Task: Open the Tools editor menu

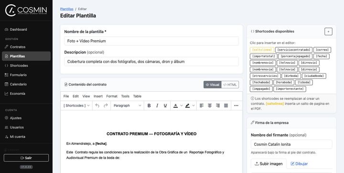Action: 125,96
